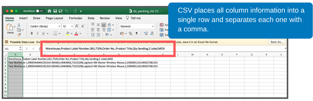Open the Format as Table icon
The height and width of the screenshot is (101, 313).
(162, 30)
